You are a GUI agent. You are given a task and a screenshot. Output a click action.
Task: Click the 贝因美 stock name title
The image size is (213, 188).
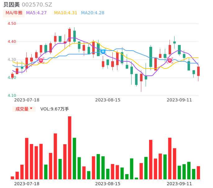tap(11, 5)
